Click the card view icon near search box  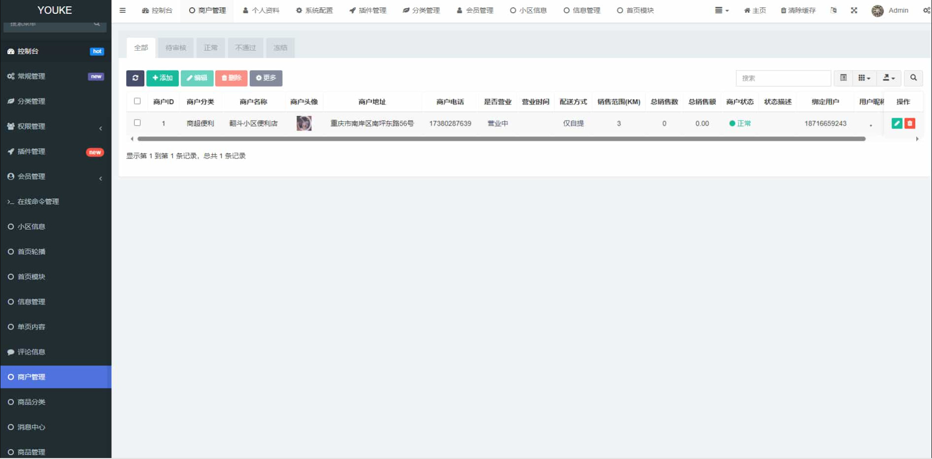point(843,78)
